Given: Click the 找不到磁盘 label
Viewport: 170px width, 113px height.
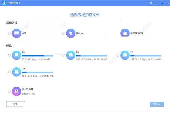Looking at the screenshot, I should [x=27, y=89].
